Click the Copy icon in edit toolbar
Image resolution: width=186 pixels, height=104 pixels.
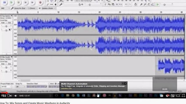coord(109,5)
